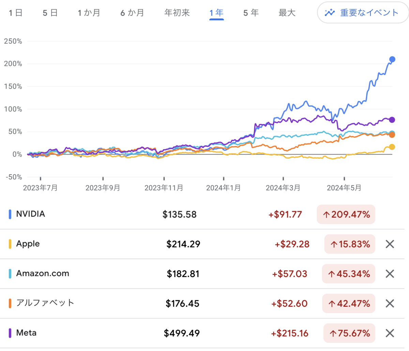Viewport: 409px width, 351px height.
Task: Click the Amazon.com teal color marker
Action: [x=11, y=273]
